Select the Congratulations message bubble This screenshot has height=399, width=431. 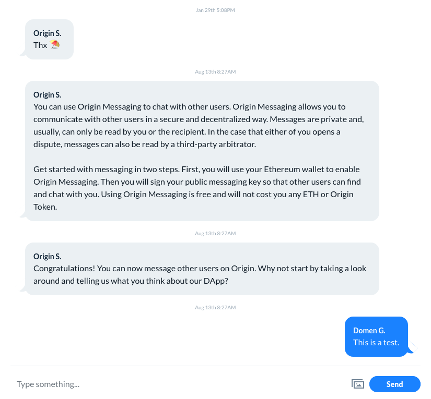click(201, 268)
